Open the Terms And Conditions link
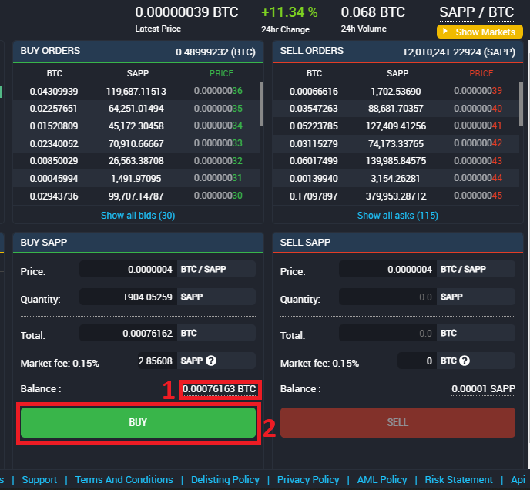Image resolution: width=530 pixels, height=490 pixels. (x=124, y=480)
